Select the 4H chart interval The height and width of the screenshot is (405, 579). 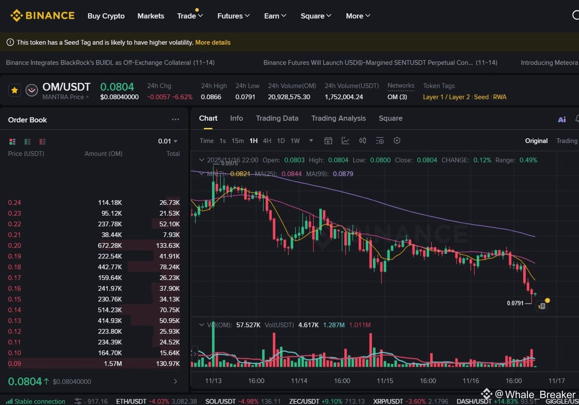click(x=267, y=140)
